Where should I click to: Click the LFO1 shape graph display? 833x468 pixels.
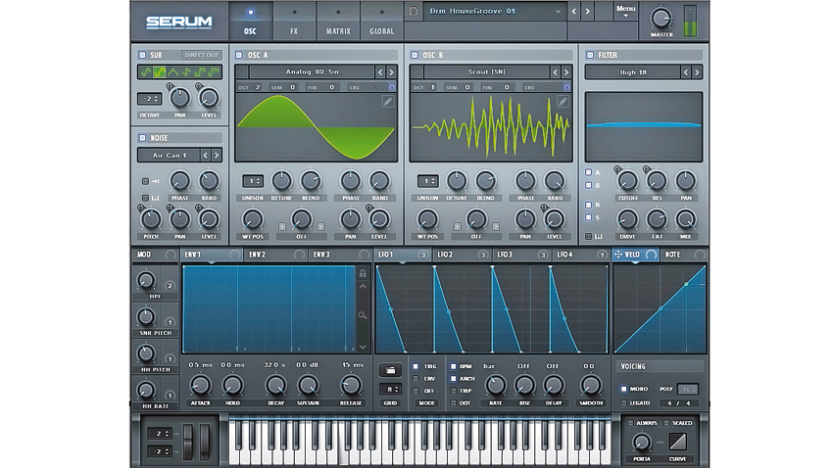(491, 309)
